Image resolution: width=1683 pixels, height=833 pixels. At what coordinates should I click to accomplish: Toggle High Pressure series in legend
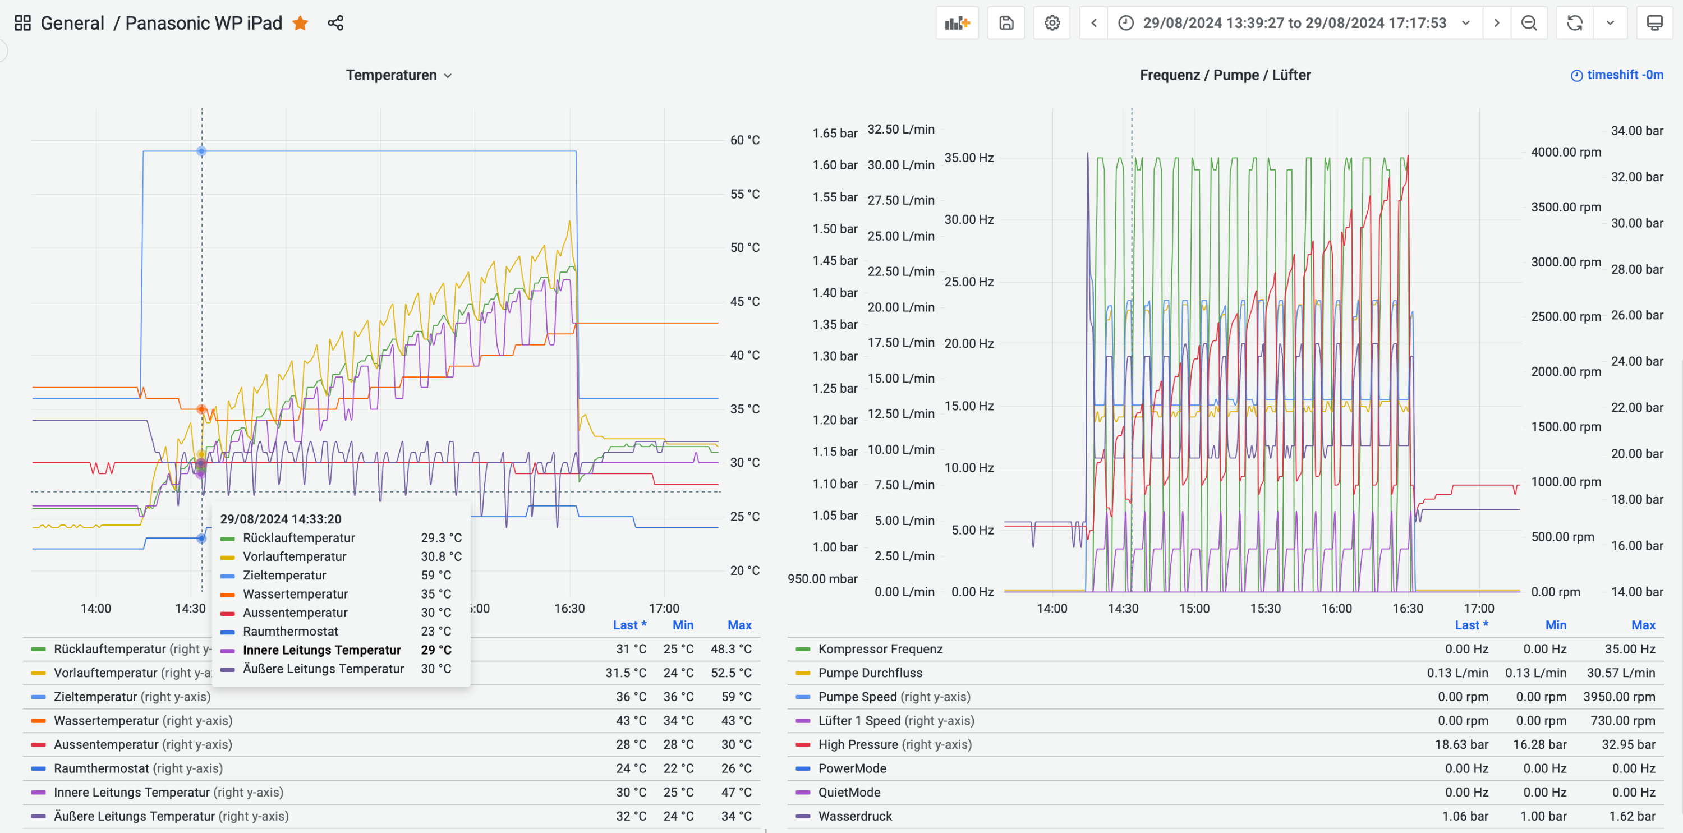point(857,744)
